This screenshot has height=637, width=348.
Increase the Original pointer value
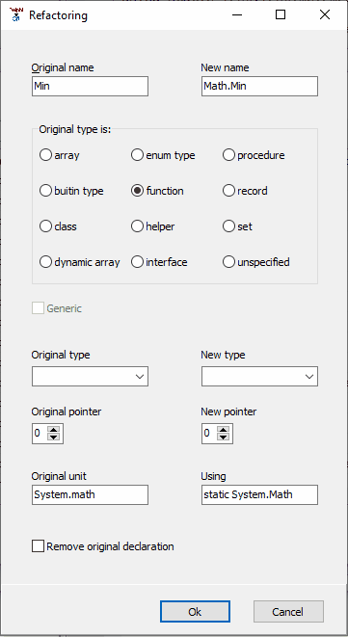(54, 430)
